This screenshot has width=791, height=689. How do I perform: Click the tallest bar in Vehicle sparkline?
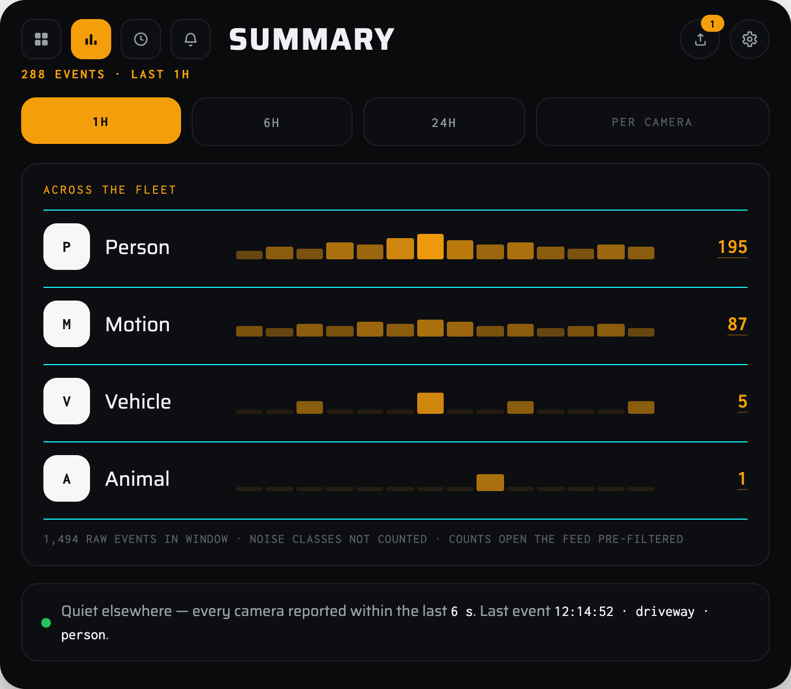(430, 403)
